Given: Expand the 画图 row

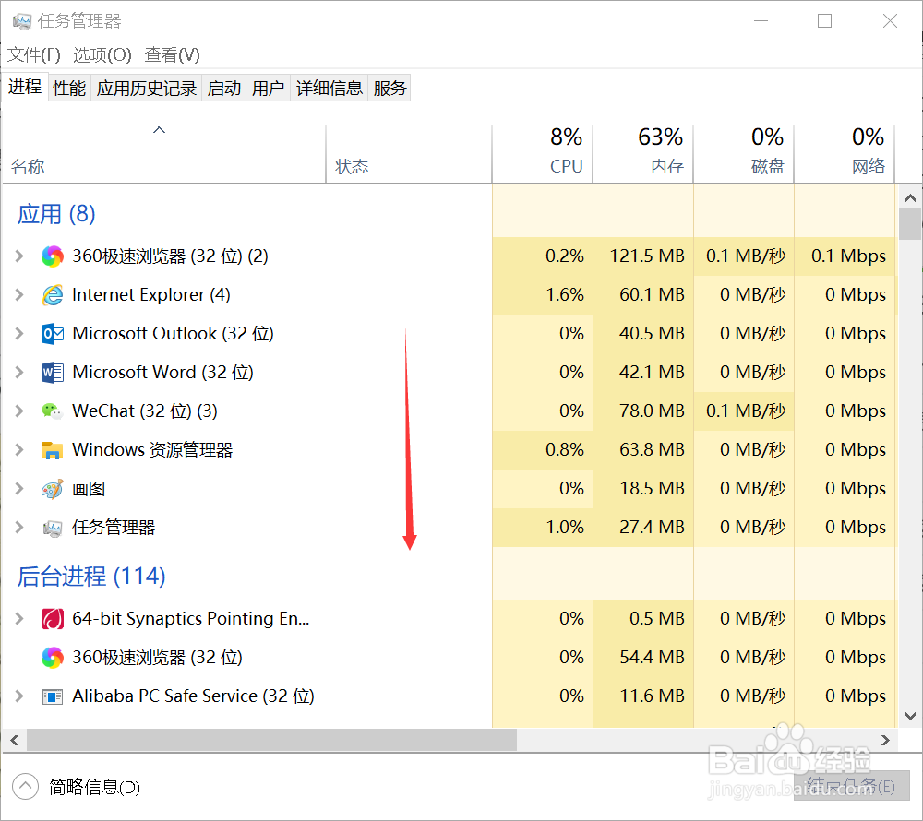Looking at the screenshot, I should [x=18, y=488].
